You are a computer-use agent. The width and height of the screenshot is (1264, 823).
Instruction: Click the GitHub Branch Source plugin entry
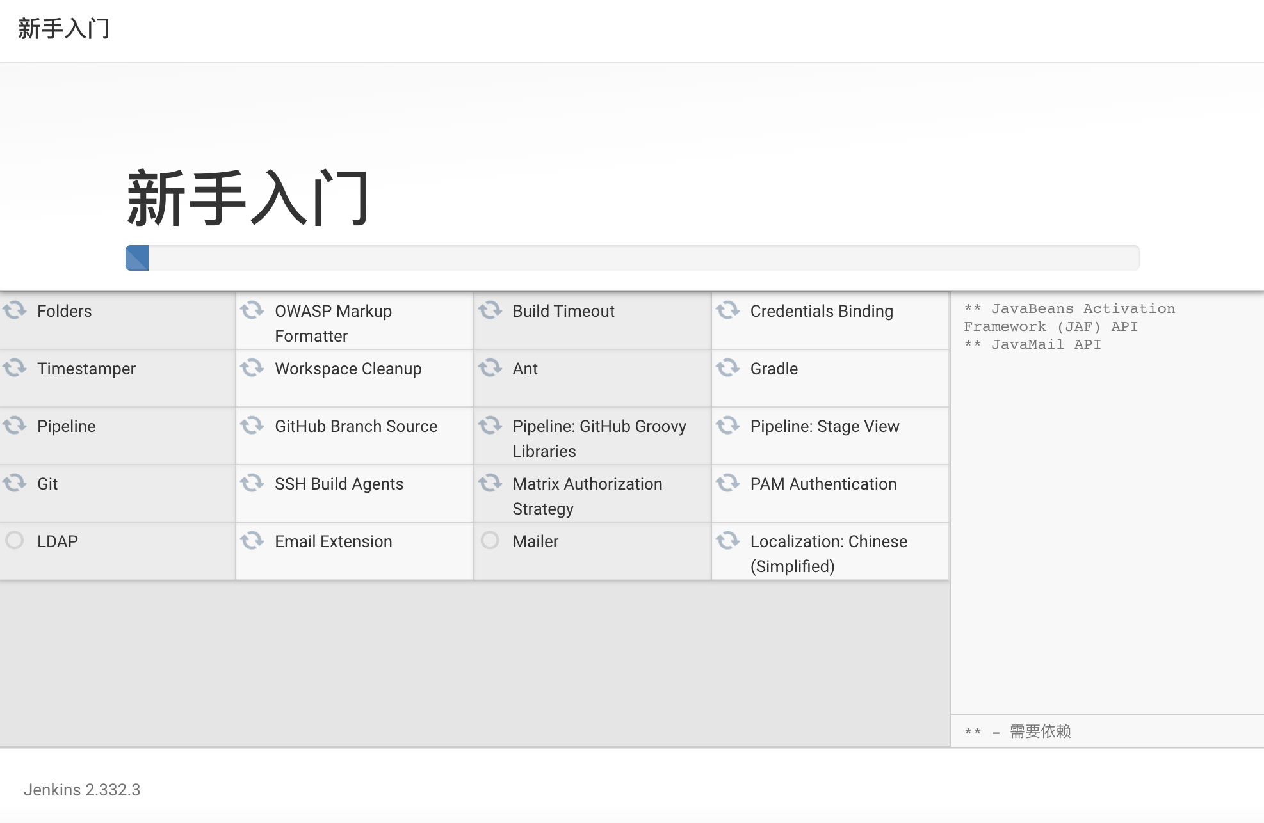(x=355, y=426)
